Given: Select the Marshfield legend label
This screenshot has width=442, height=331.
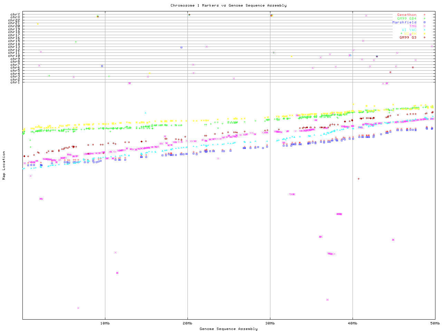Looking at the screenshot, I should coord(404,22).
